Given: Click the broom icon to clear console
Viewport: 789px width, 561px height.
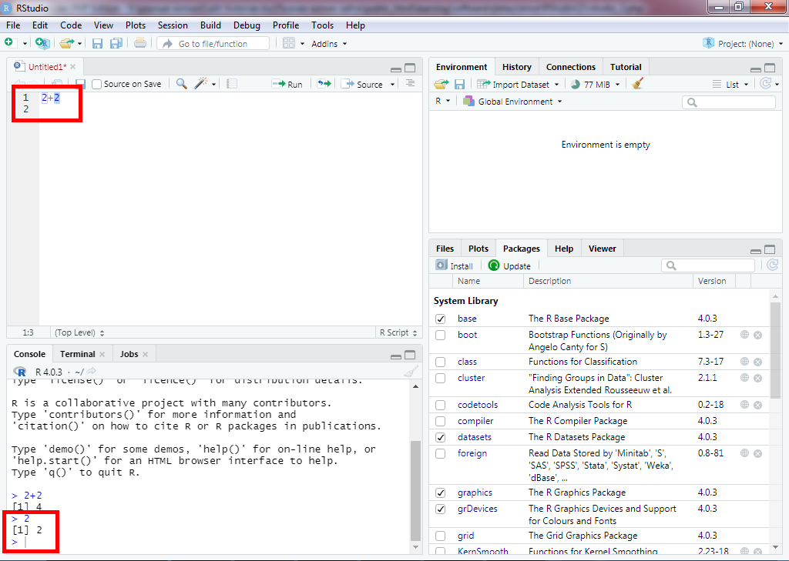Looking at the screenshot, I should [x=411, y=372].
